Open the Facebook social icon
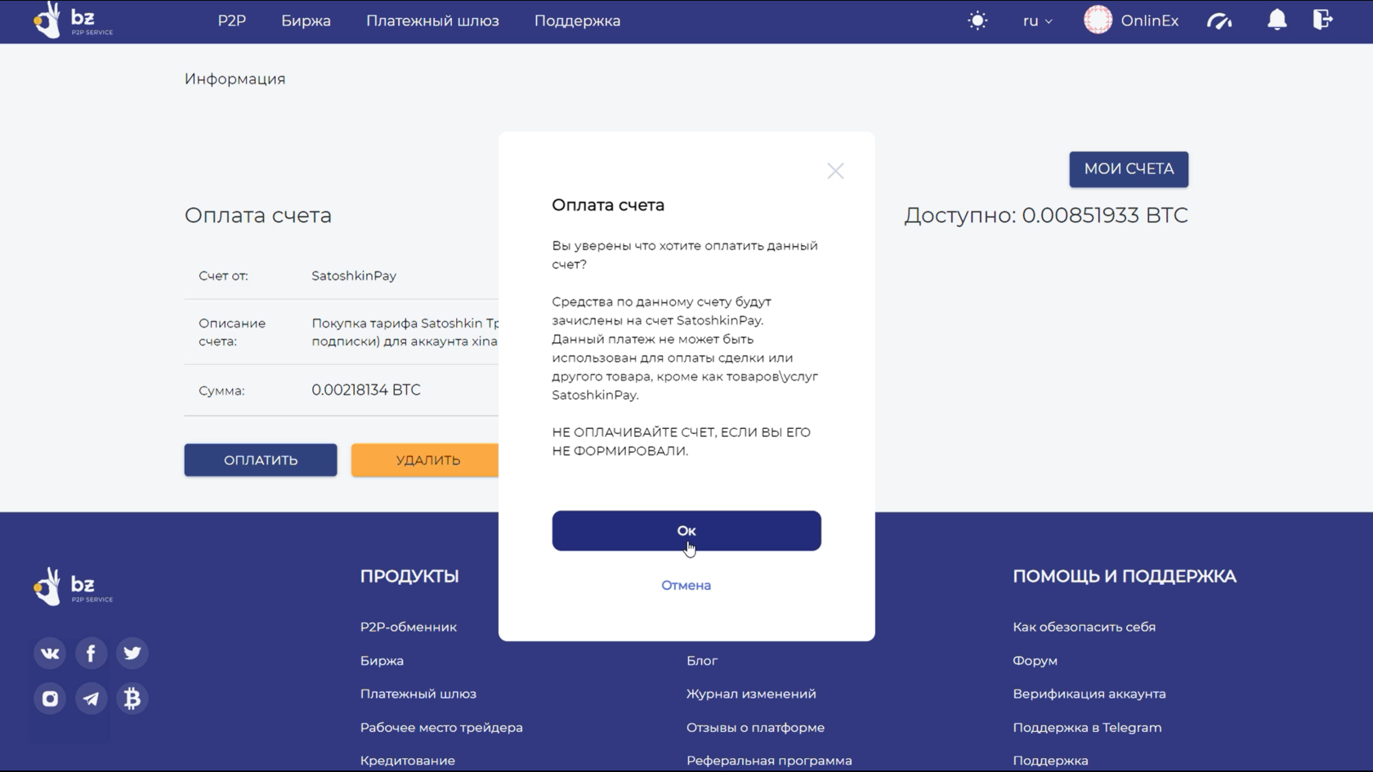The image size is (1373, 772). [92, 653]
